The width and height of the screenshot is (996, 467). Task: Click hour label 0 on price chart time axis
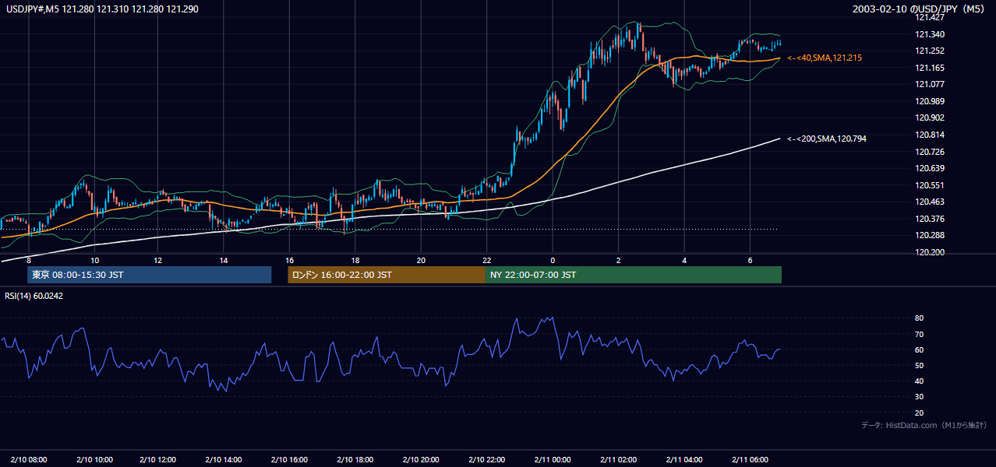coord(553,260)
